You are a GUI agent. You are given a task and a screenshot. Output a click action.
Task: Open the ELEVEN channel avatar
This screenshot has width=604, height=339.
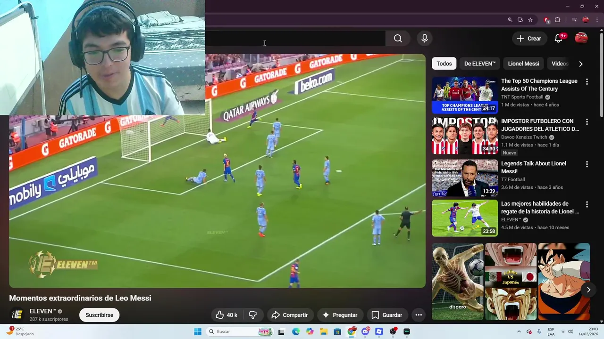point(17,315)
